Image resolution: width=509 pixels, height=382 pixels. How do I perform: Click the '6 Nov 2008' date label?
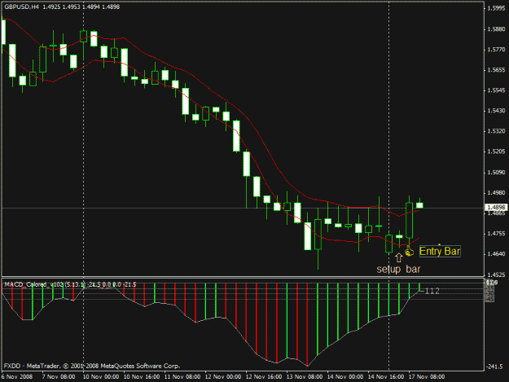(x=17, y=377)
